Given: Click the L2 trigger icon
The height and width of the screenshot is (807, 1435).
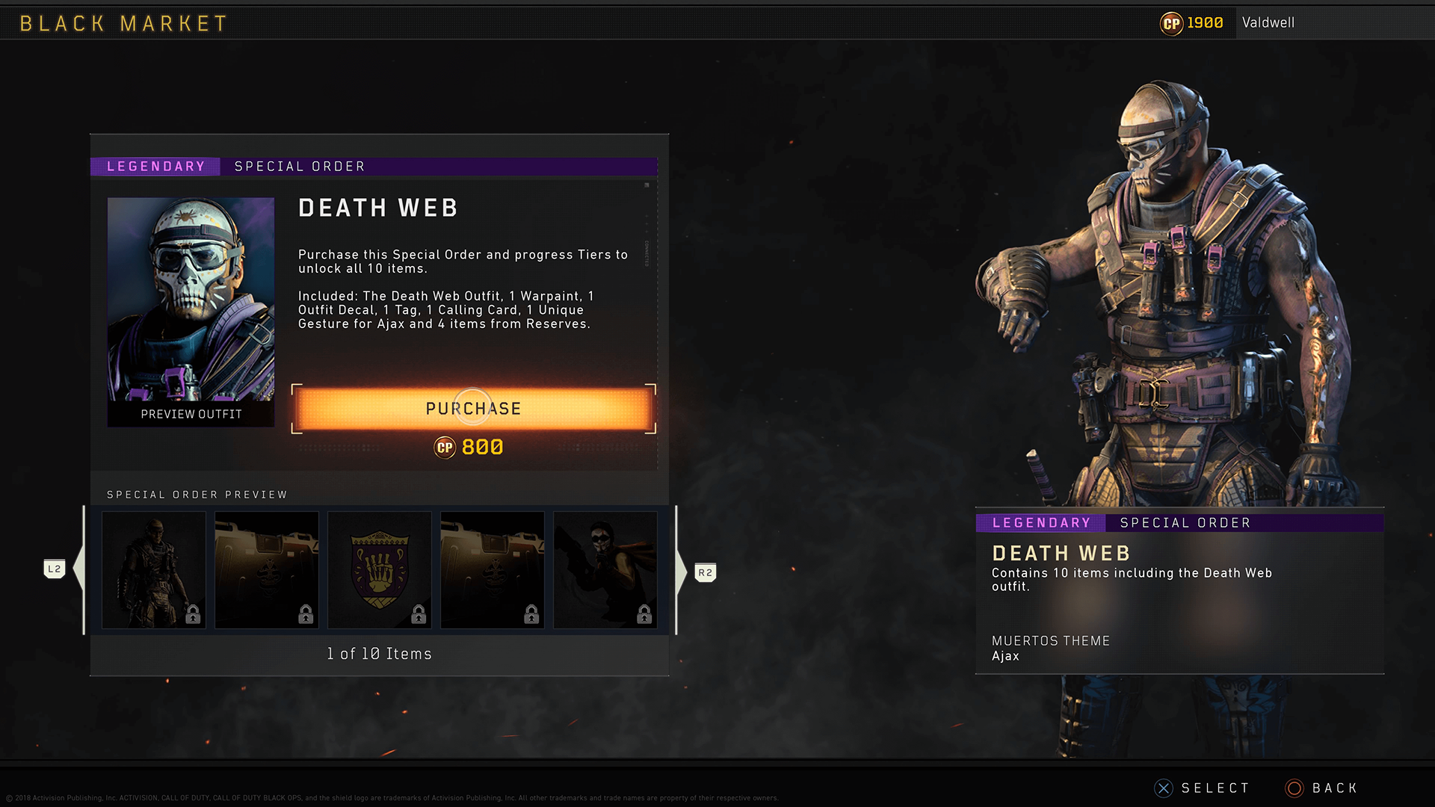Looking at the screenshot, I should tap(55, 569).
